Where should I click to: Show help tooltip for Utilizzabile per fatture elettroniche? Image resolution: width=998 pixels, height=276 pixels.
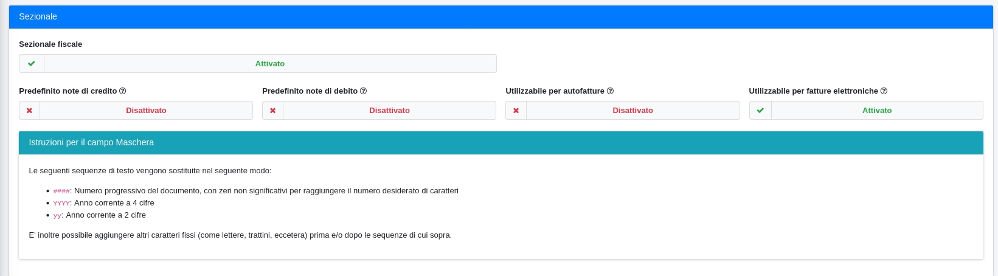pos(884,91)
